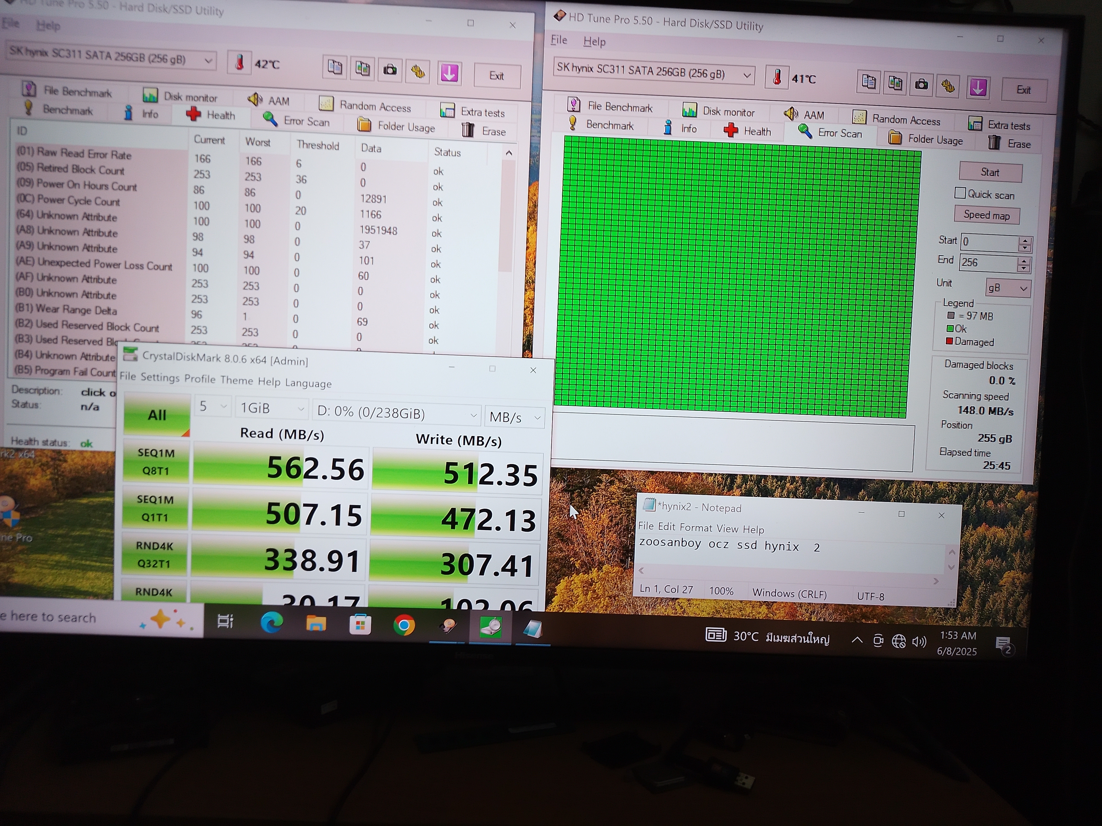Click Exit button in right HD Tune

pyautogui.click(x=1024, y=90)
